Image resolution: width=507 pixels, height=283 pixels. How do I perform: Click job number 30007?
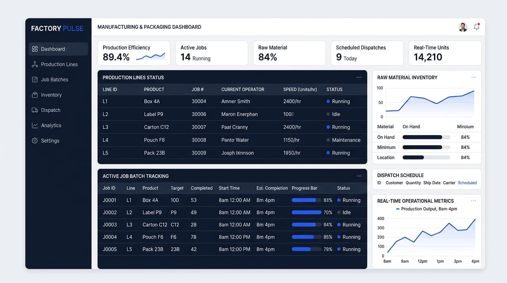[199, 127]
